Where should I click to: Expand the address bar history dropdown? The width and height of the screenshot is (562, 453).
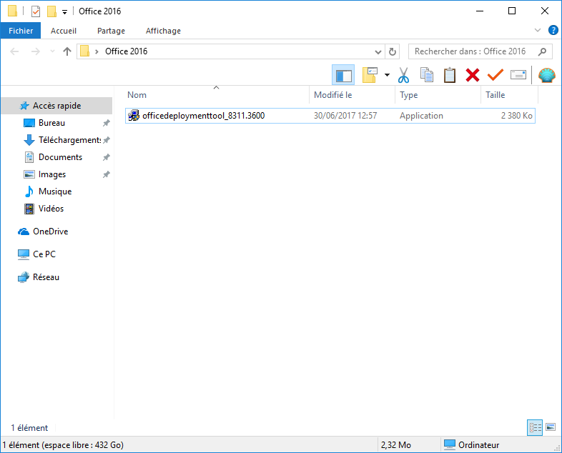tap(378, 52)
